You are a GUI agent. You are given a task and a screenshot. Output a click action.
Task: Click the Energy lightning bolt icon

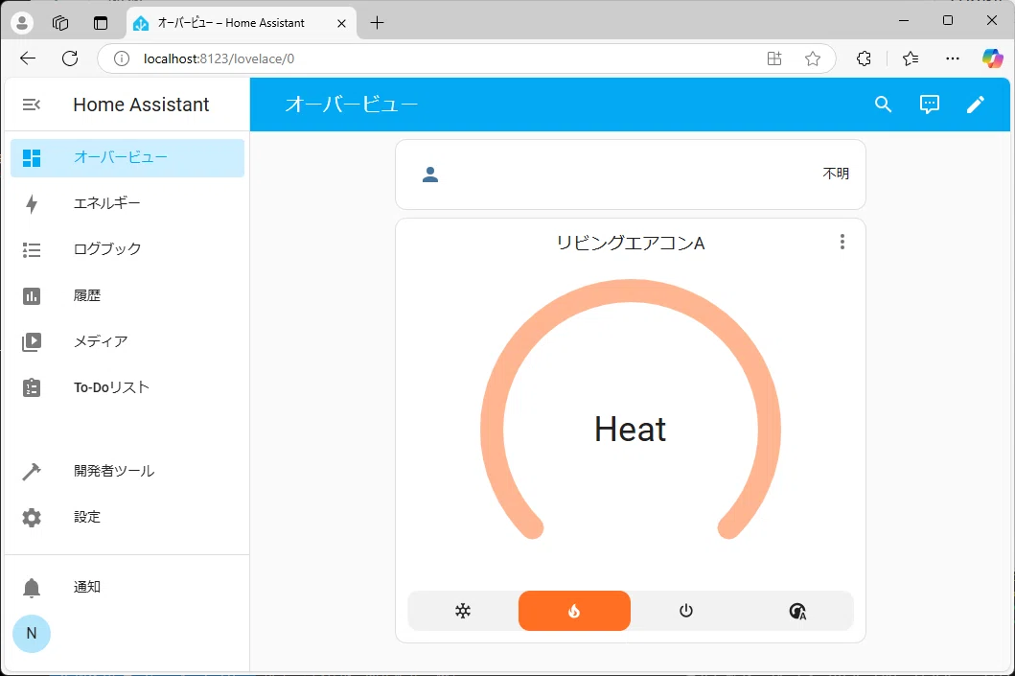[31, 204]
